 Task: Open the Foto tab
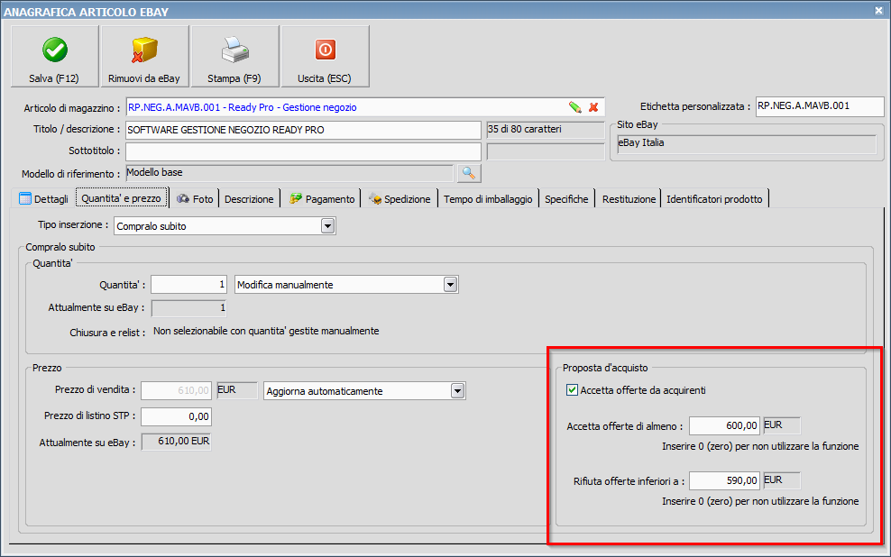[x=195, y=198]
